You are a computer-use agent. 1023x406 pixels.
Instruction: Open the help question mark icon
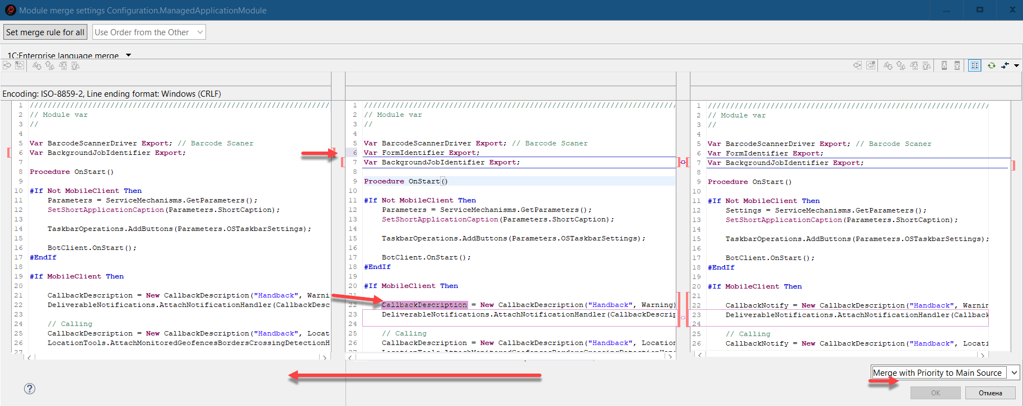30,389
